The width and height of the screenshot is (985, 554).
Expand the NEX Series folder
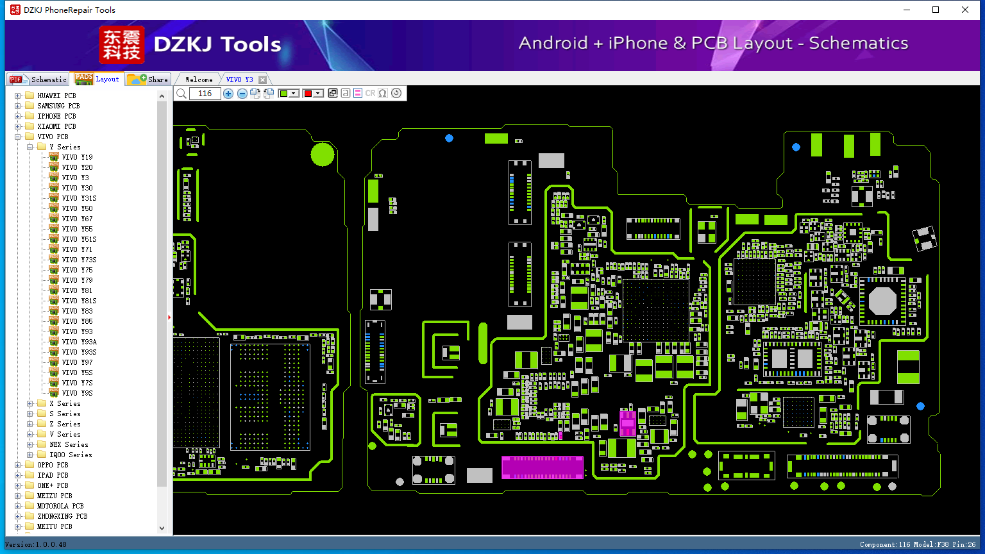pos(30,444)
